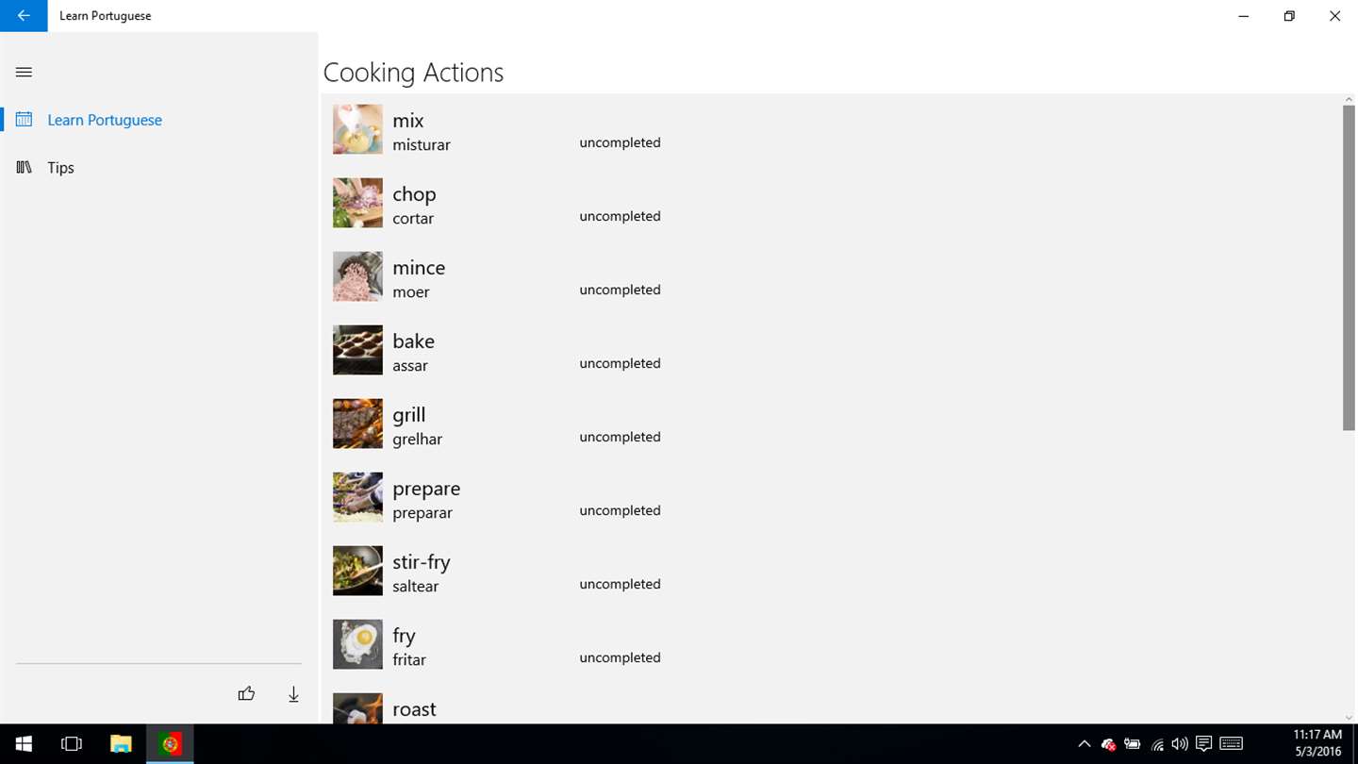Select Learn Portuguese in the sidebar
The image size is (1358, 764).
pyautogui.click(x=105, y=120)
